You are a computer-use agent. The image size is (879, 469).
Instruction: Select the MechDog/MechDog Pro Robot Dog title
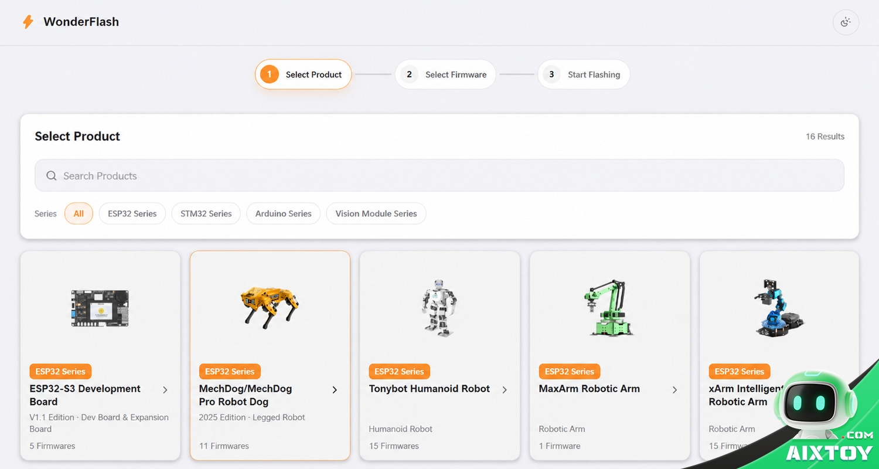click(x=246, y=395)
